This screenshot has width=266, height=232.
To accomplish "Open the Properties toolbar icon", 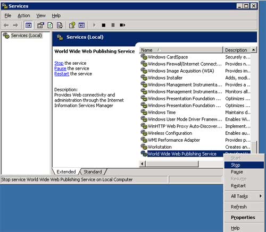I will [x=40, y=25].
